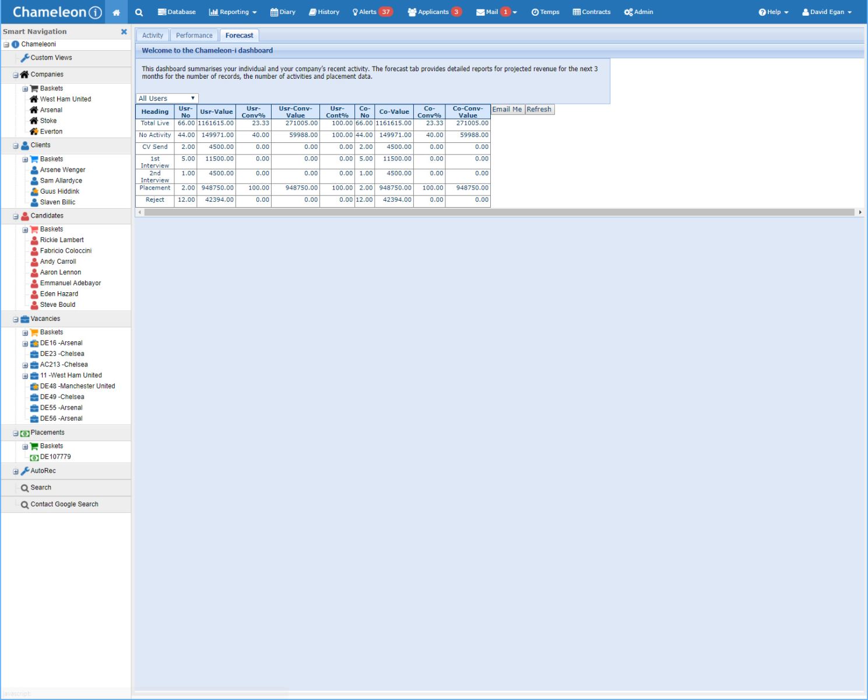Image resolution: width=868 pixels, height=700 pixels.
Task: Open vacancy DE55 -Arsenal icon
Action: click(34, 408)
